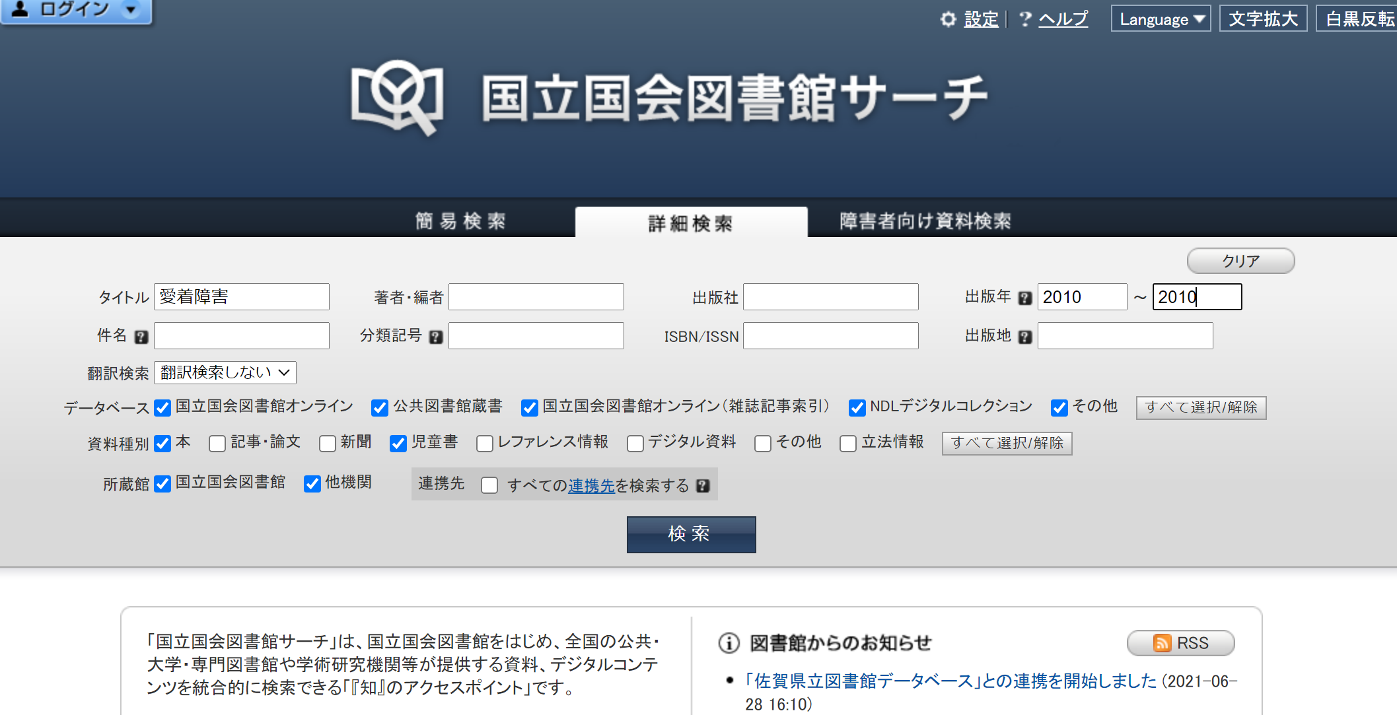The height and width of the screenshot is (715, 1397).
Task: Focus the ISBN/ISSN input field
Action: click(x=831, y=336)
